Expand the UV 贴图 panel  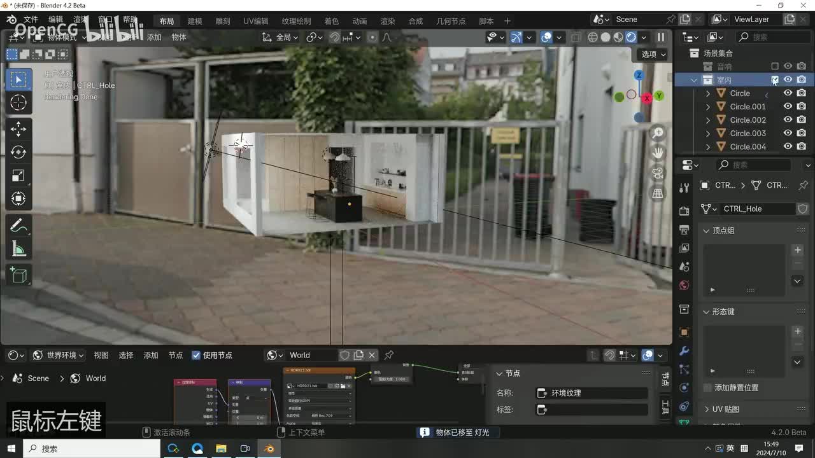pyautogui.click(x=706, y=409)
